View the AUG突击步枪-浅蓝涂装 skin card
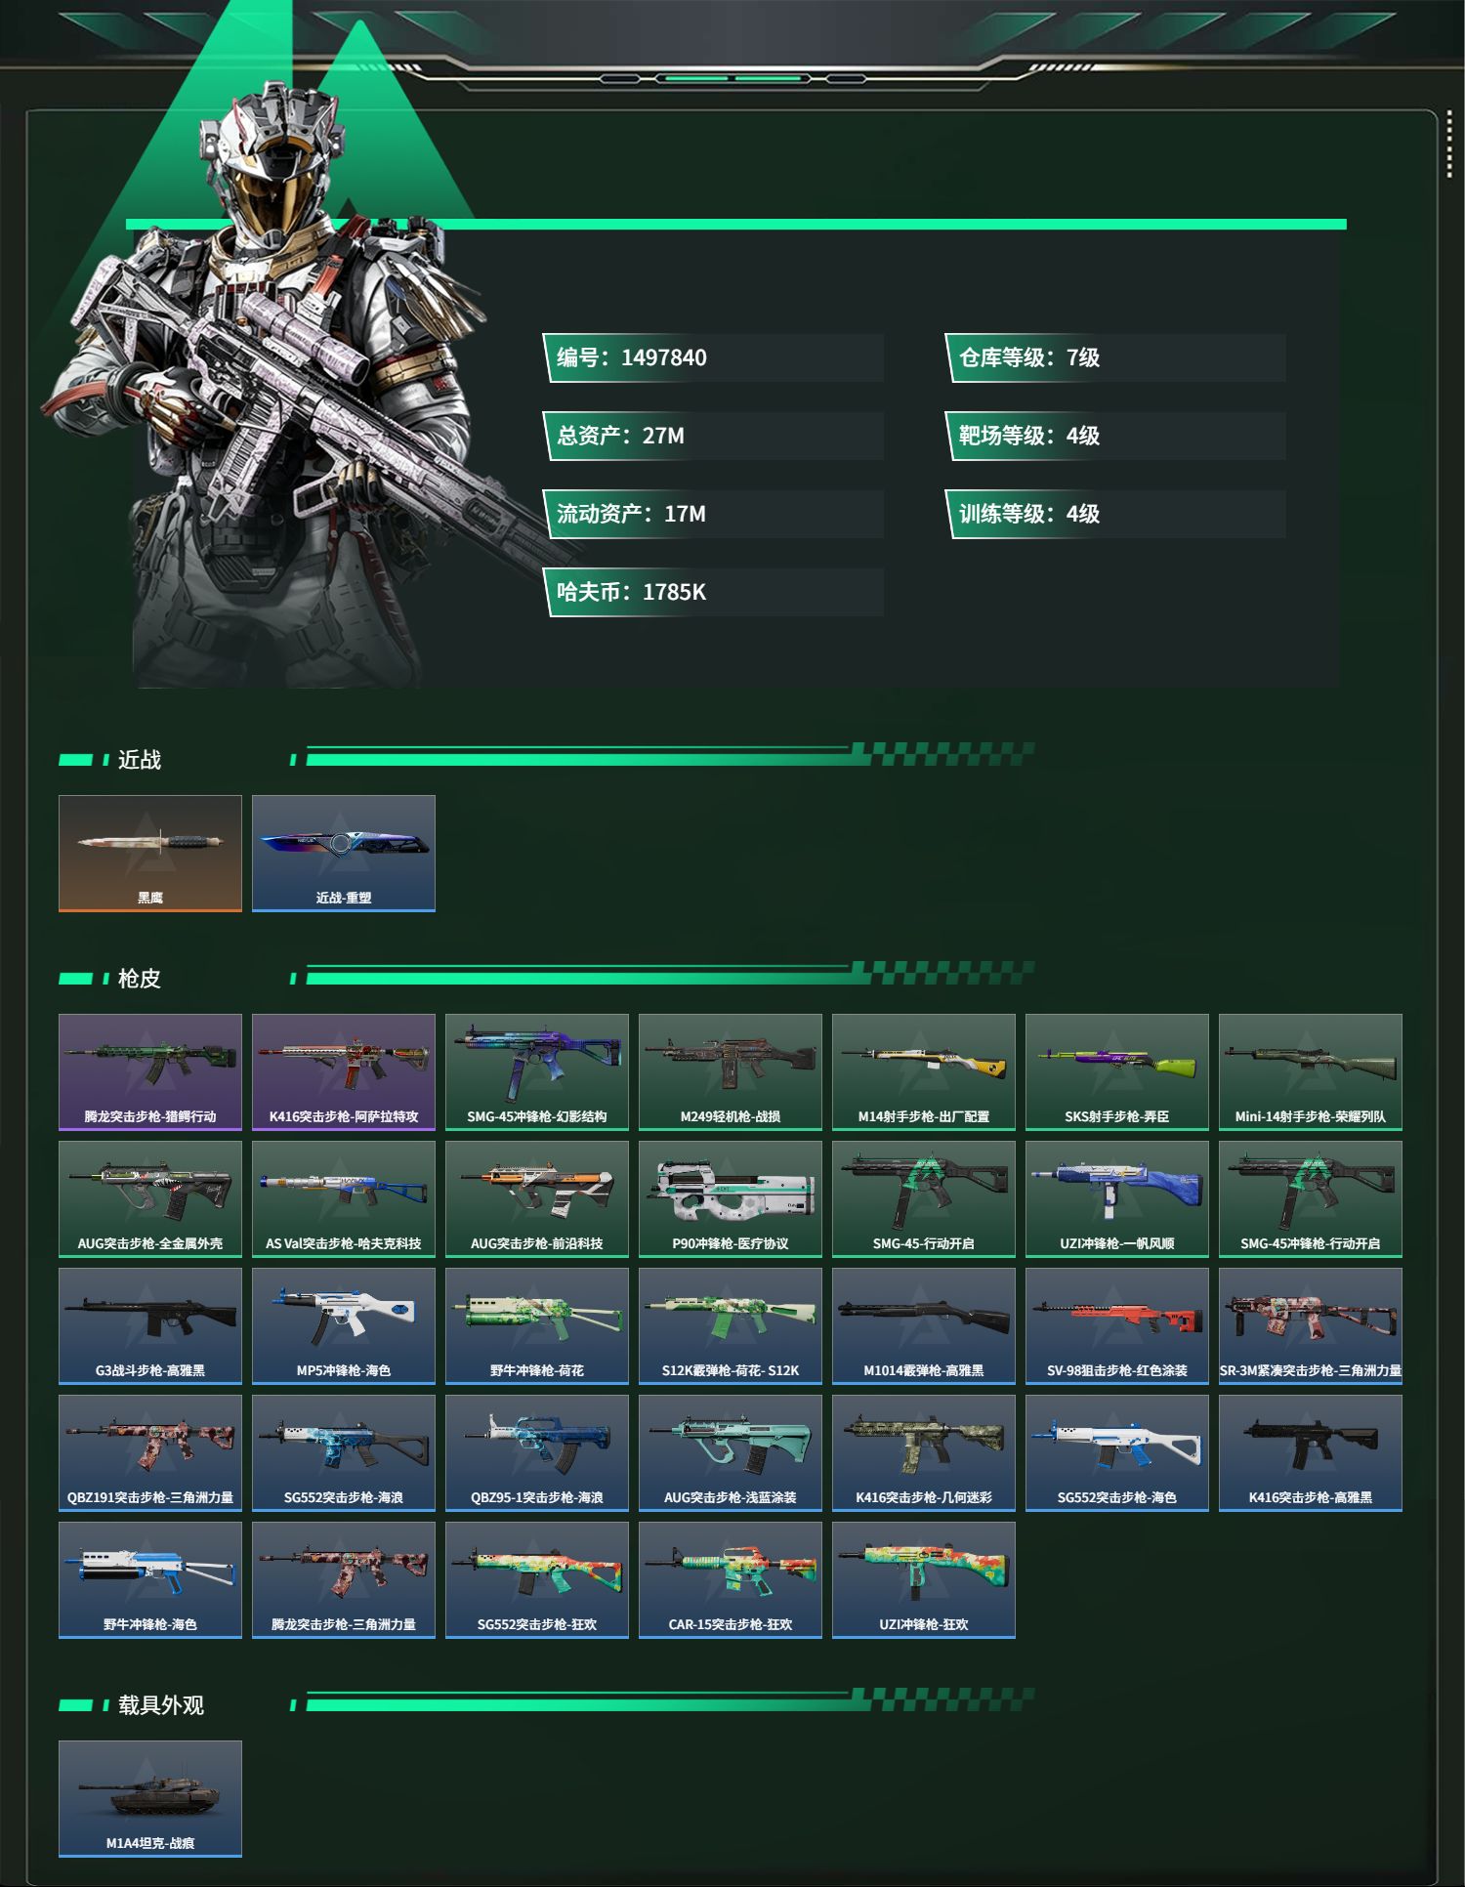The image size is (1465, 1887). [731, 1453]
